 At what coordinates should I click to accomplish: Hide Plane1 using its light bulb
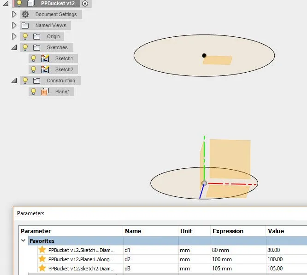[34, 92]
